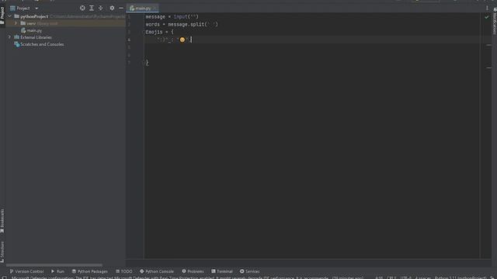Place cursor on 'words = message.split' line
497x279 pixels.
(x=182, y=24)
